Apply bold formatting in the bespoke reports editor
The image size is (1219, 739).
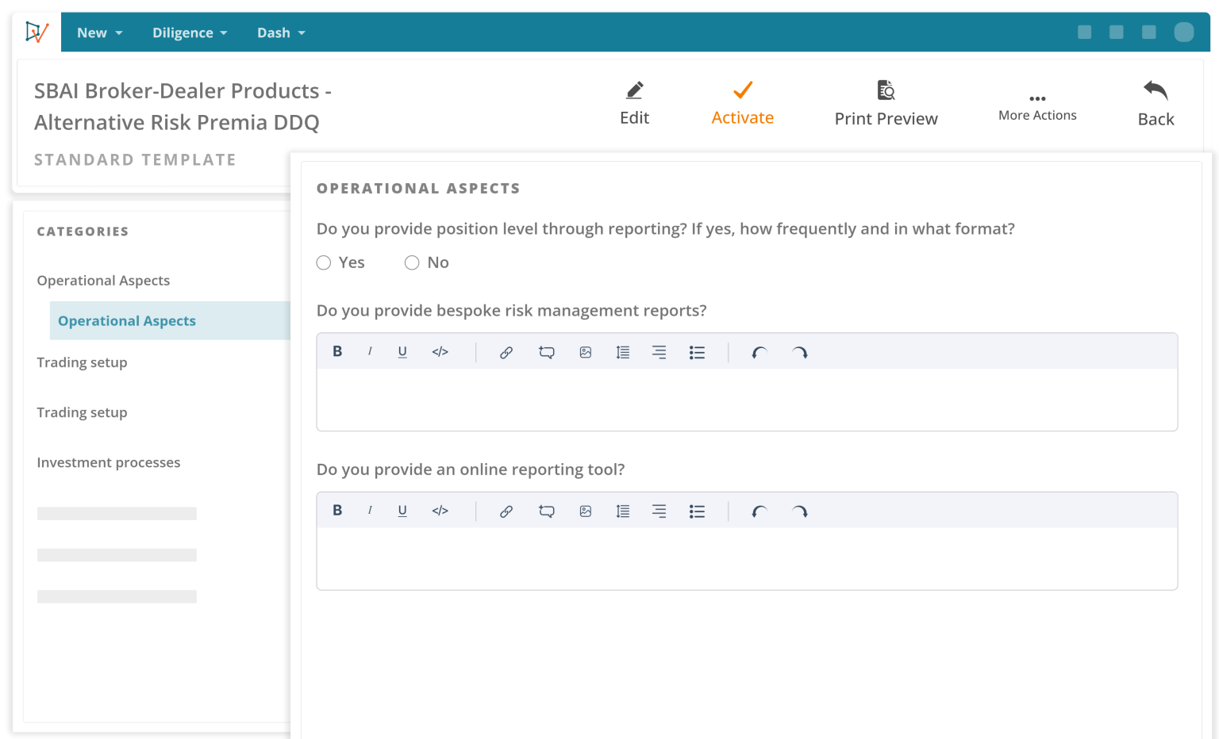(x=337, y=351)
